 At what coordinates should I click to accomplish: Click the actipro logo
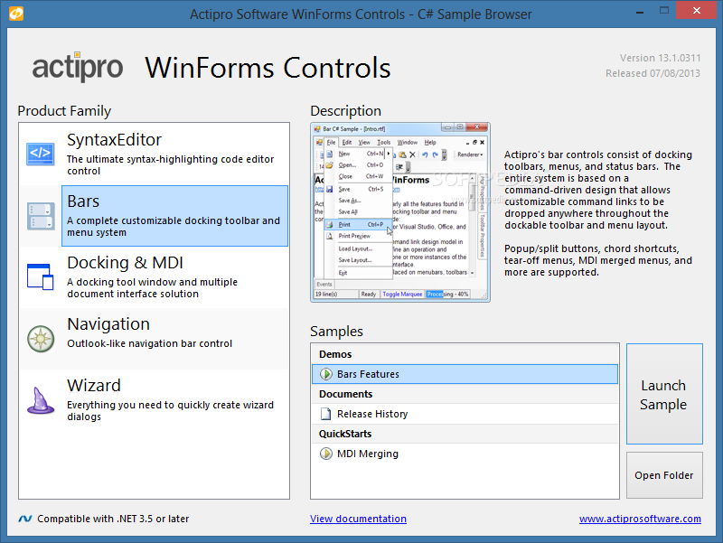77,67
